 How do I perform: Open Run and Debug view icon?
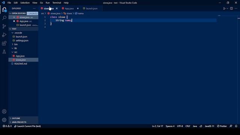(4, 35)
